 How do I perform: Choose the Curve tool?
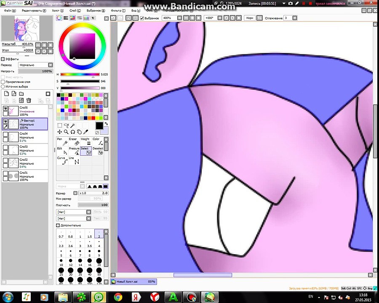tap(62, 160)
